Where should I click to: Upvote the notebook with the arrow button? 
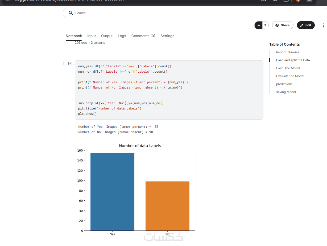pos(259,25)
